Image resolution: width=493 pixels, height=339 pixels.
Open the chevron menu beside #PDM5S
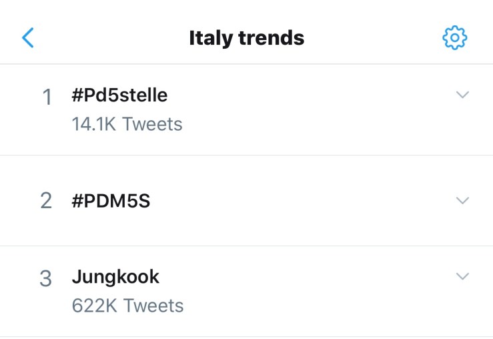pyautogui.click(x=462, y=200)
